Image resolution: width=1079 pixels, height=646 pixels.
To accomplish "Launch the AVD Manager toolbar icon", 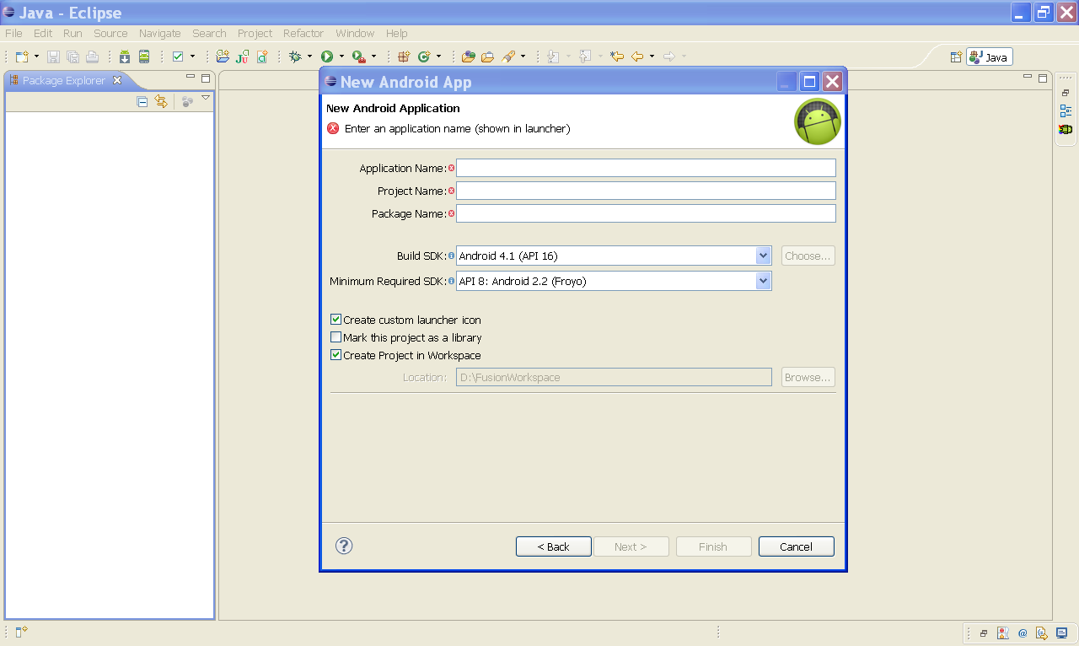I will pos(143,57).
